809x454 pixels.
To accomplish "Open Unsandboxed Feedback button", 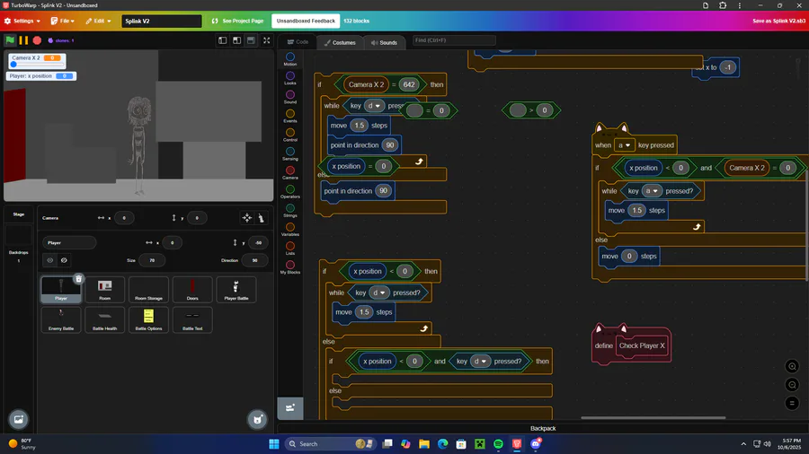I will point(306,22).
